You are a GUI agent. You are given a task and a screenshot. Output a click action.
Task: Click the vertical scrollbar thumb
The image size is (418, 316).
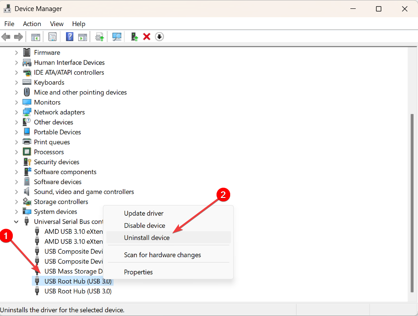tap(412, 203)
